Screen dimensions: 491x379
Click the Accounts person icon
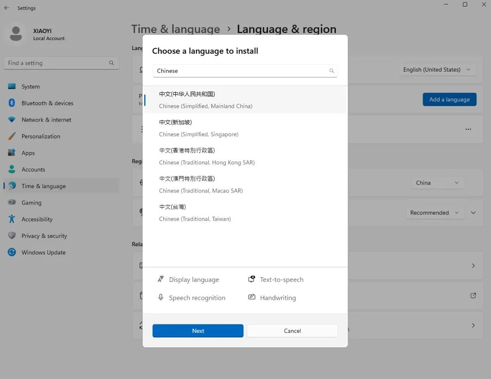tap(11, 169)
